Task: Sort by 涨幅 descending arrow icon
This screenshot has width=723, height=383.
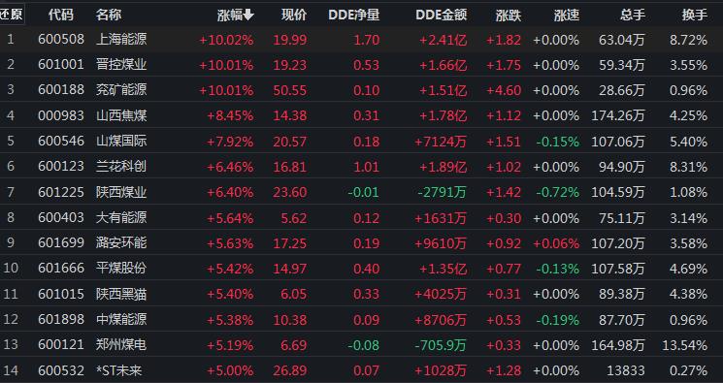Action: click(248, 15)
